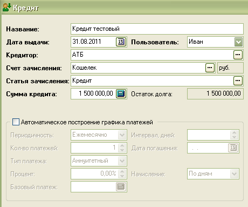Viewport: 248px width, 207px height.
Task: Click the Пользователь label
Action: 155,42
